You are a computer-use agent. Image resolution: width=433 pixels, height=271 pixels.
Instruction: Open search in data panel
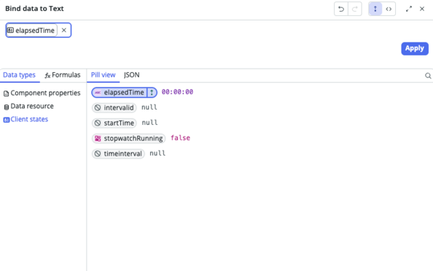coord(428,75)
